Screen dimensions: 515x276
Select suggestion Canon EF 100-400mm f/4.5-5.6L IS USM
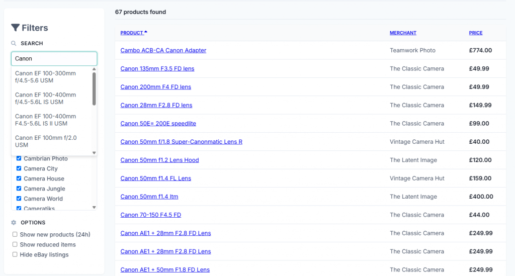tap(52, 99)
